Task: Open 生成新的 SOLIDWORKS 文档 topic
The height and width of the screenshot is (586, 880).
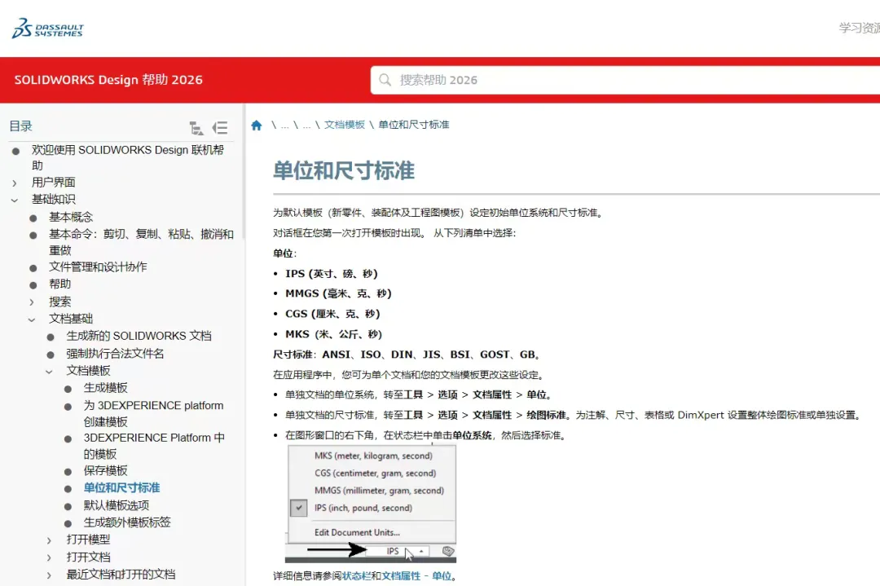Action: (139, 336)
